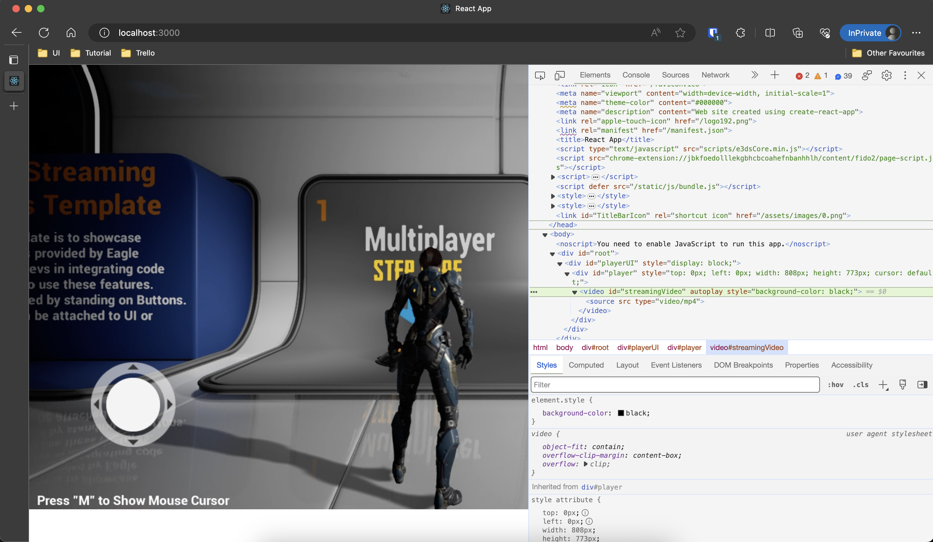Add page to favourites star icon
This screenshot has width=933, height=542.
pyautogui.click(x=680, y=33)
